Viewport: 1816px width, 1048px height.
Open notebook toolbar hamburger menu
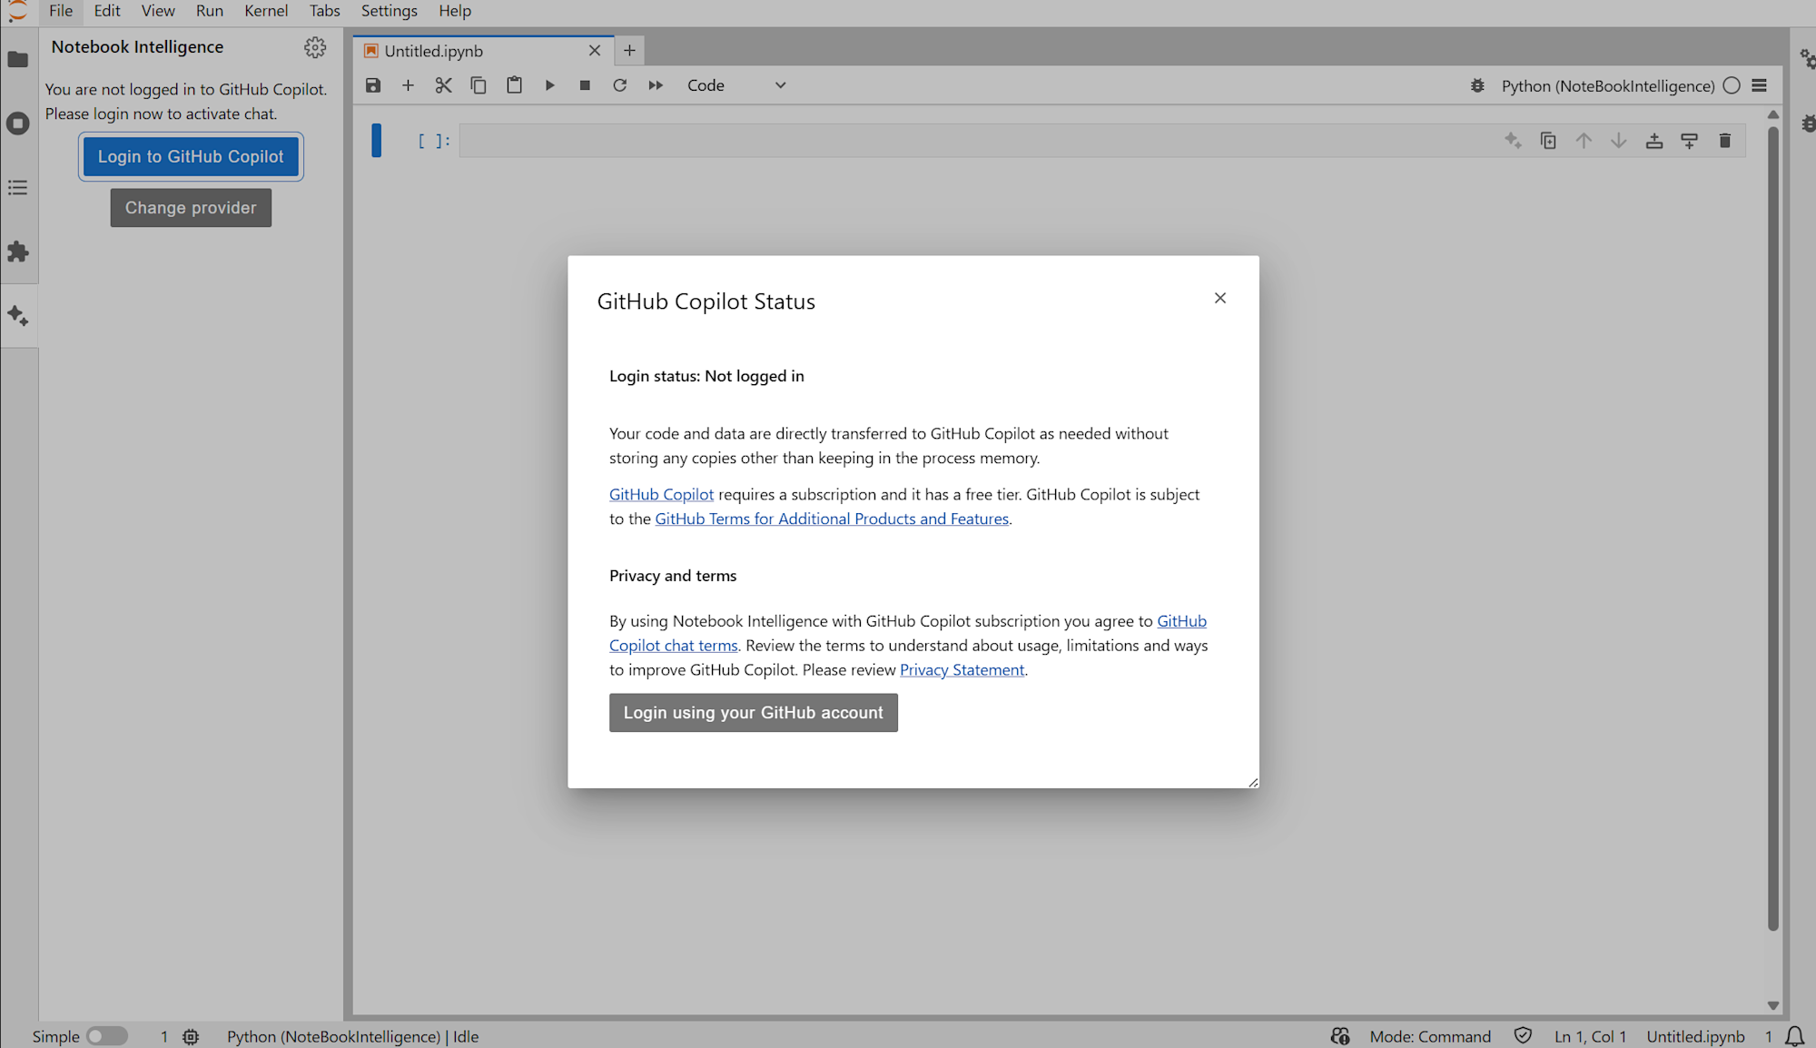[x=1760, y=85]
